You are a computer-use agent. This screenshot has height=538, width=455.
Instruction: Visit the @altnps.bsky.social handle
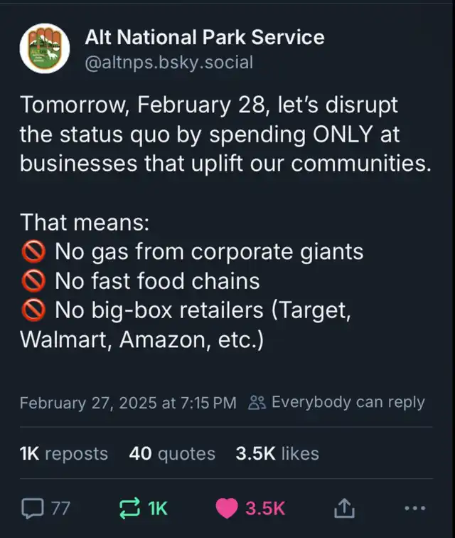(169, 63)
